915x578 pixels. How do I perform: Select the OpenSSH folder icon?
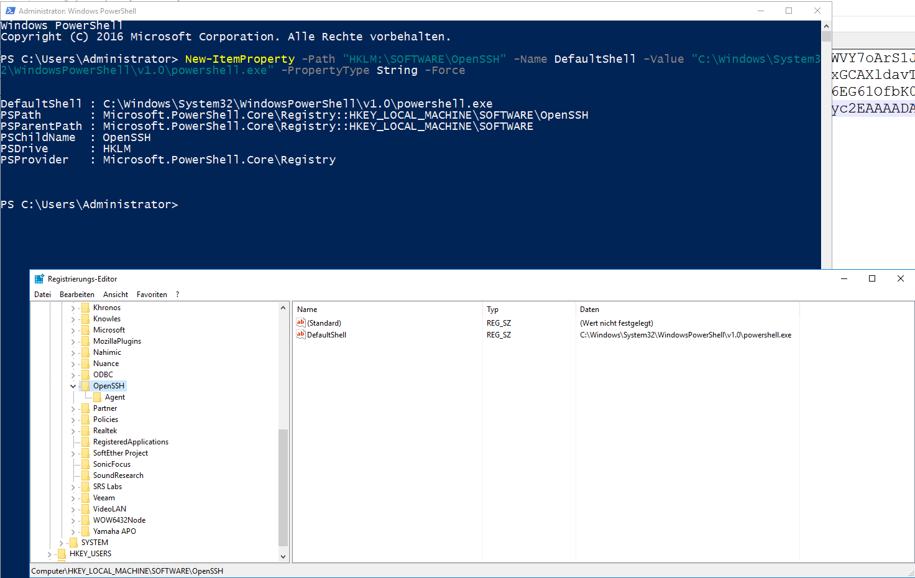click(86, 386)
